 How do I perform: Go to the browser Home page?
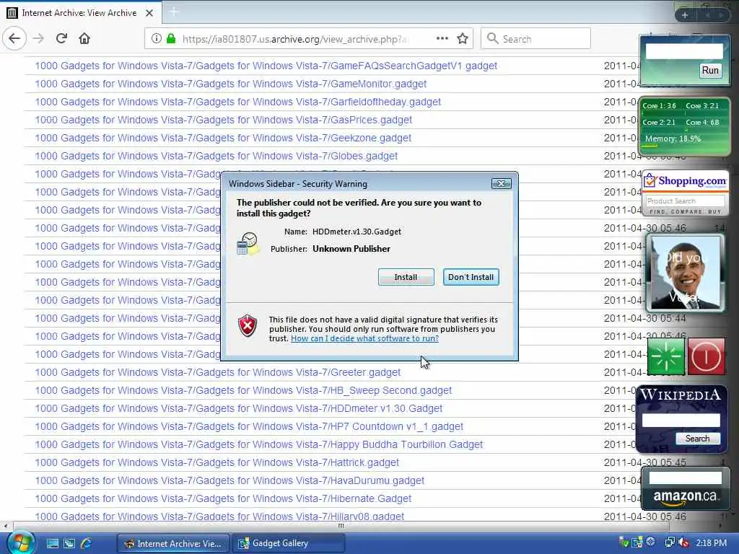[x=84, y=38]
